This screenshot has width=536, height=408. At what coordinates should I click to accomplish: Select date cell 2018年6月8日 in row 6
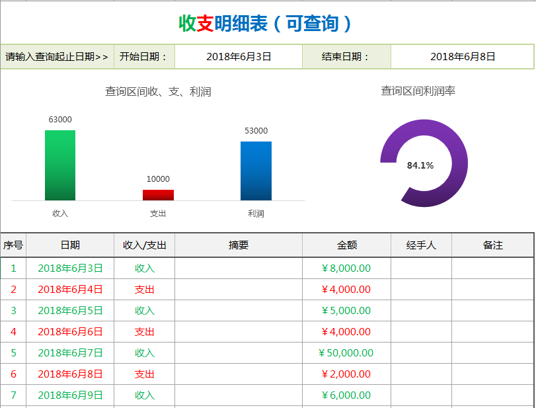[70, 374]
